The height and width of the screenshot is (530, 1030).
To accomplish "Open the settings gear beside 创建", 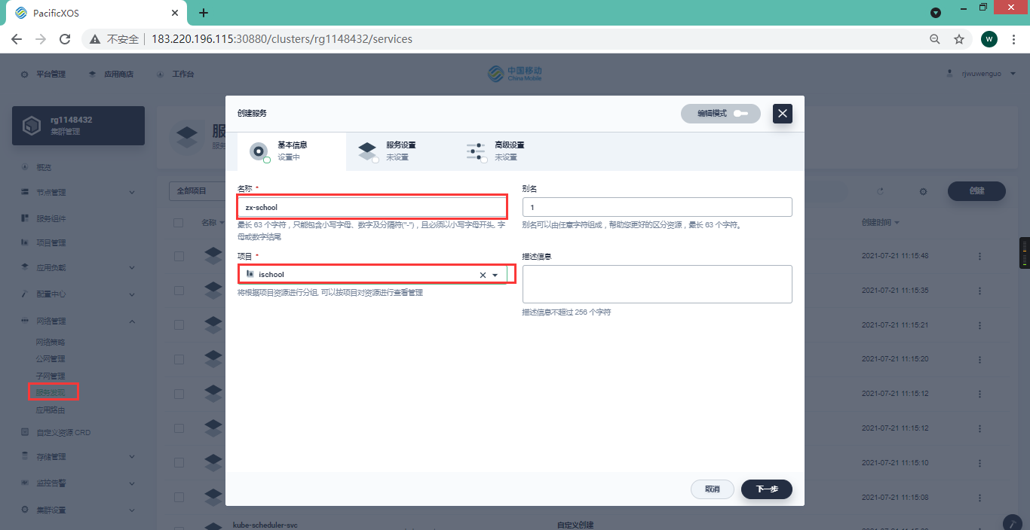I will point(923,192).
